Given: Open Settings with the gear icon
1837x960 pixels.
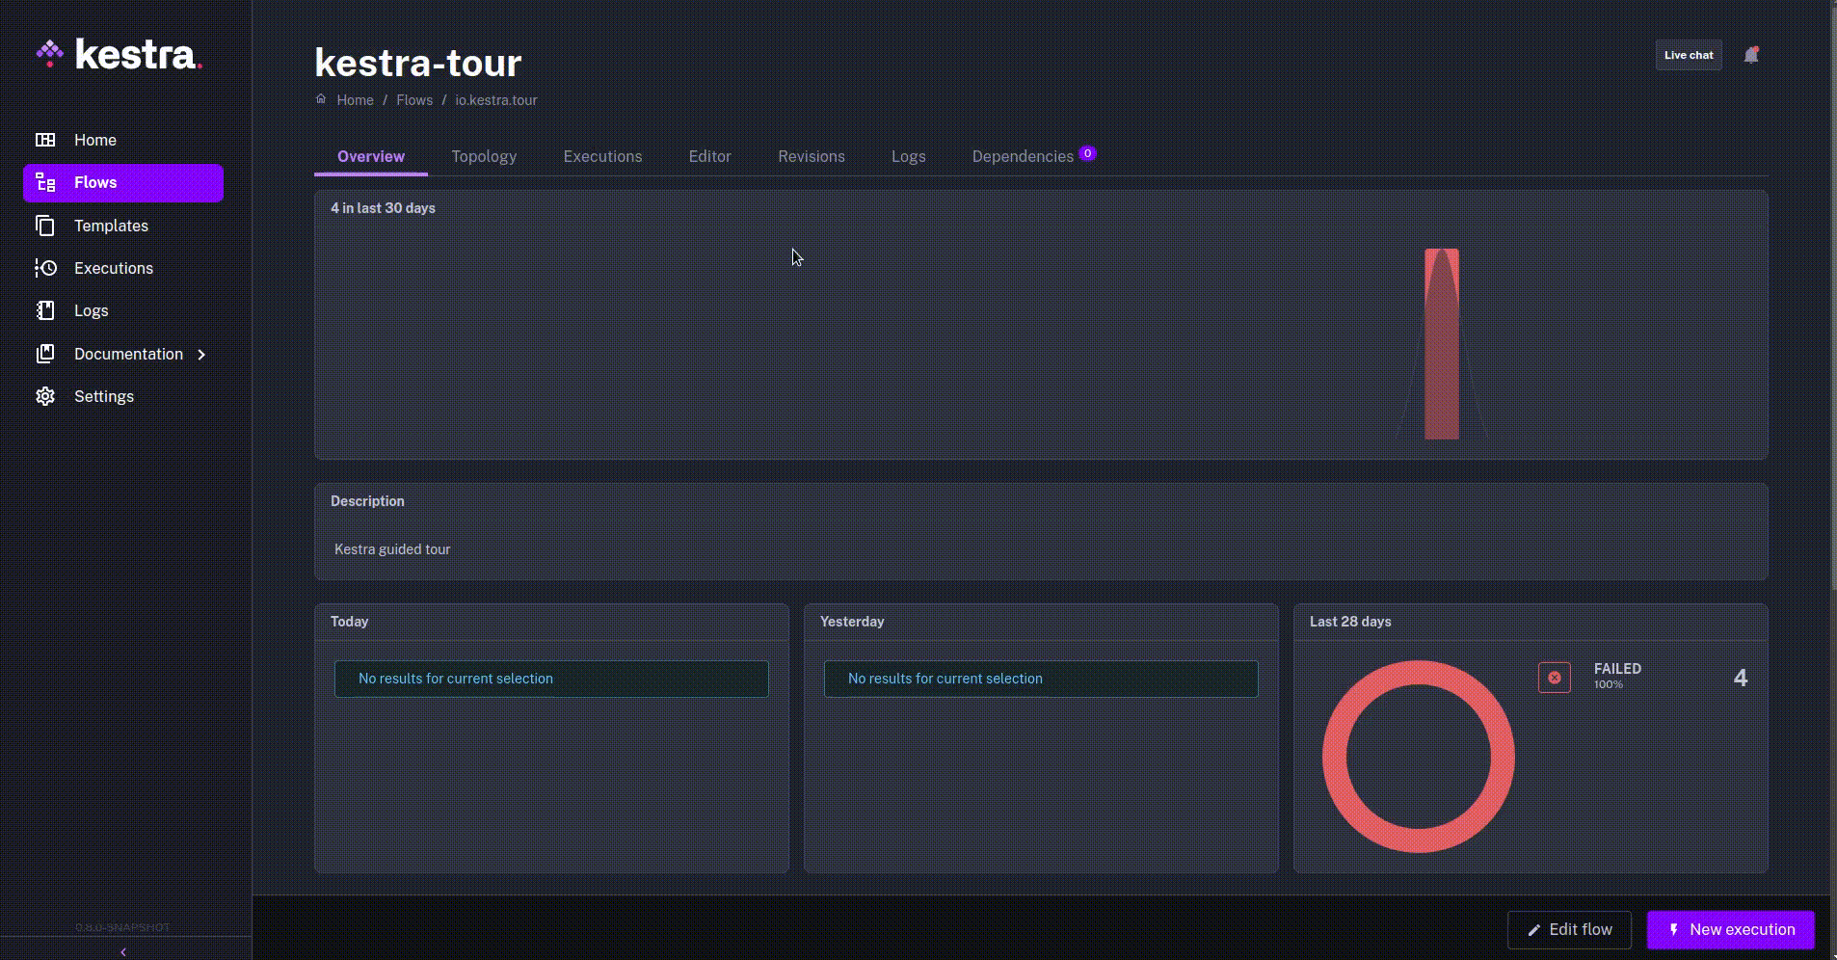Looking at the screenshot, I should point(45,396).
